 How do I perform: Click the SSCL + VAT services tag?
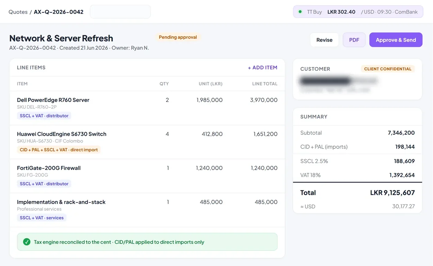42,218
